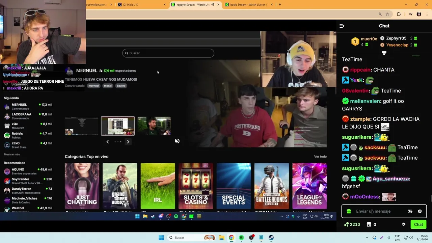Switch to the Inicio / X tab
432x243 pixels.
[x=142, y=5]
